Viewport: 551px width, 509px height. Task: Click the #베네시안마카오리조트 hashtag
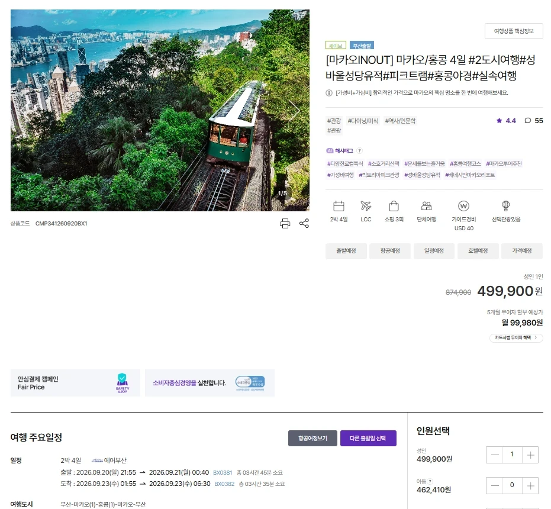[470, 175]
